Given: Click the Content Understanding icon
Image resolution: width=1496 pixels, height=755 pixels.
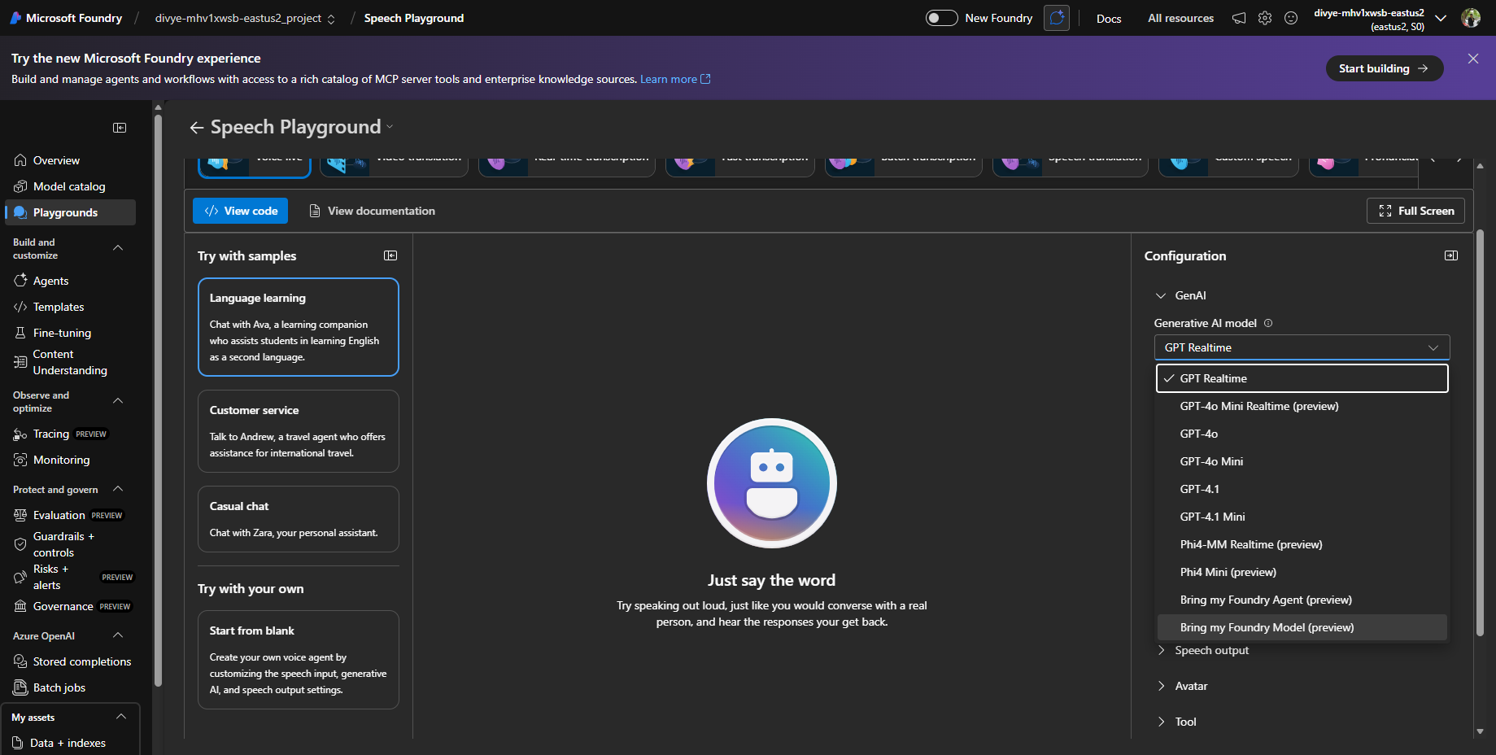Looking at the screenshot, I should coord(20,362).
